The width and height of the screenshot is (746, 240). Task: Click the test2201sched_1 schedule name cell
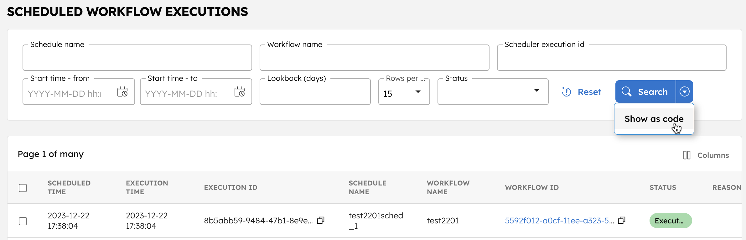376,221
